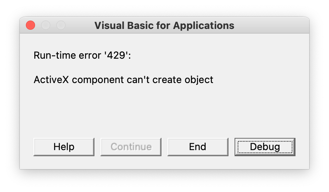Click the Visual Basic for Applications title

click(164, 26)
